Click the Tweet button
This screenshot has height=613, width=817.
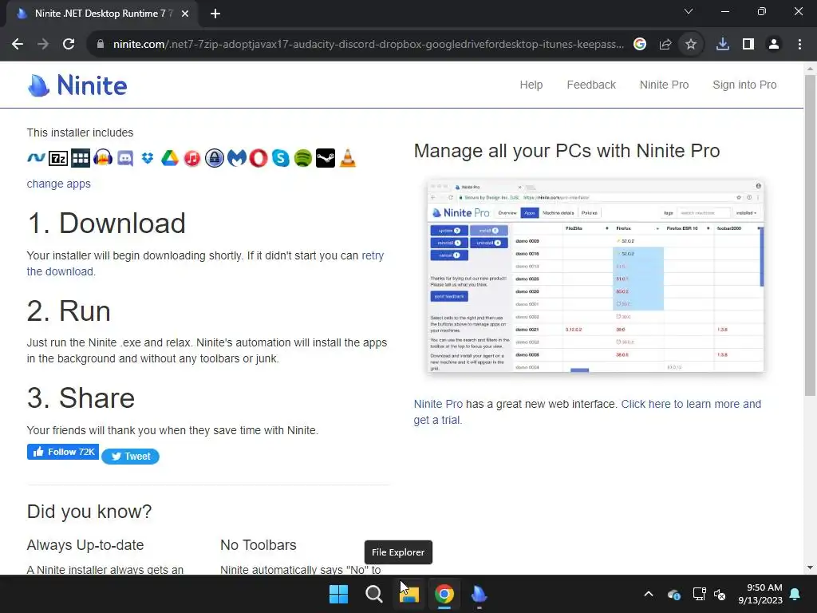(130, 456)
